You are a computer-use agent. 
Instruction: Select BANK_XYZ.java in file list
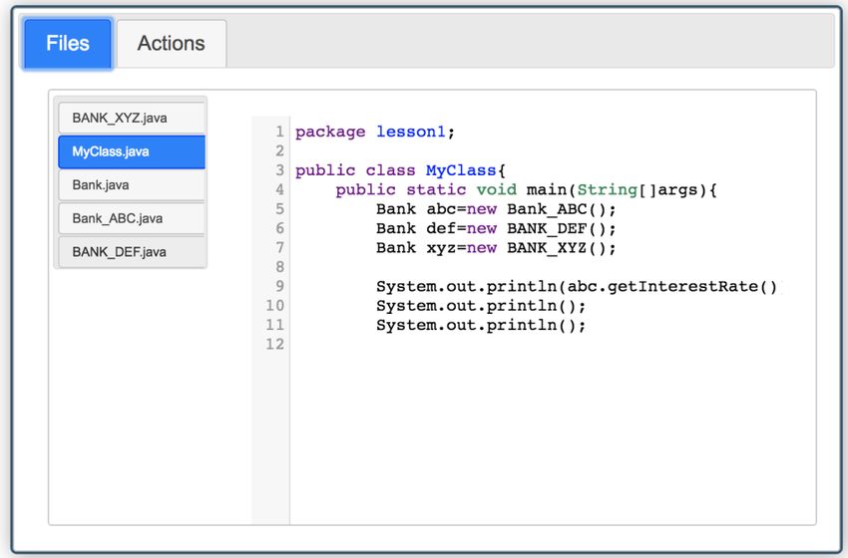coord(132,118)
